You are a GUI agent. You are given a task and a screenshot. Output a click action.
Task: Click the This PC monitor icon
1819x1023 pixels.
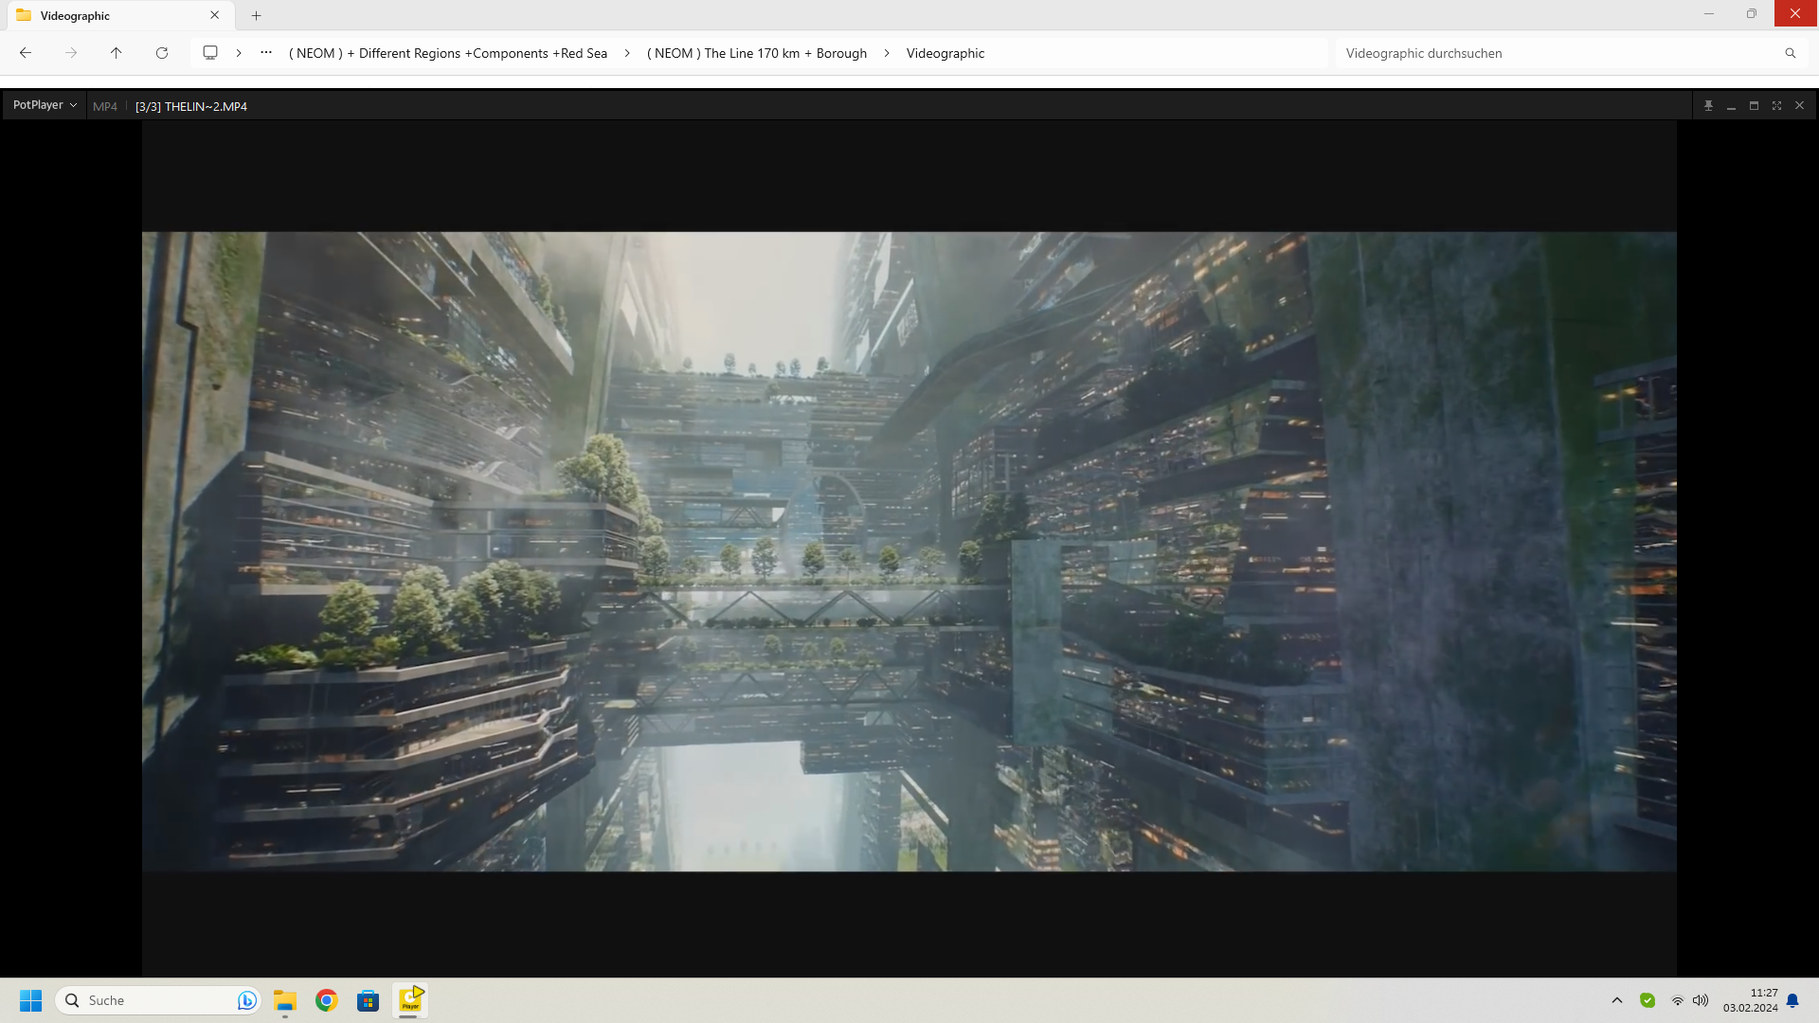[x=210, y=53]
